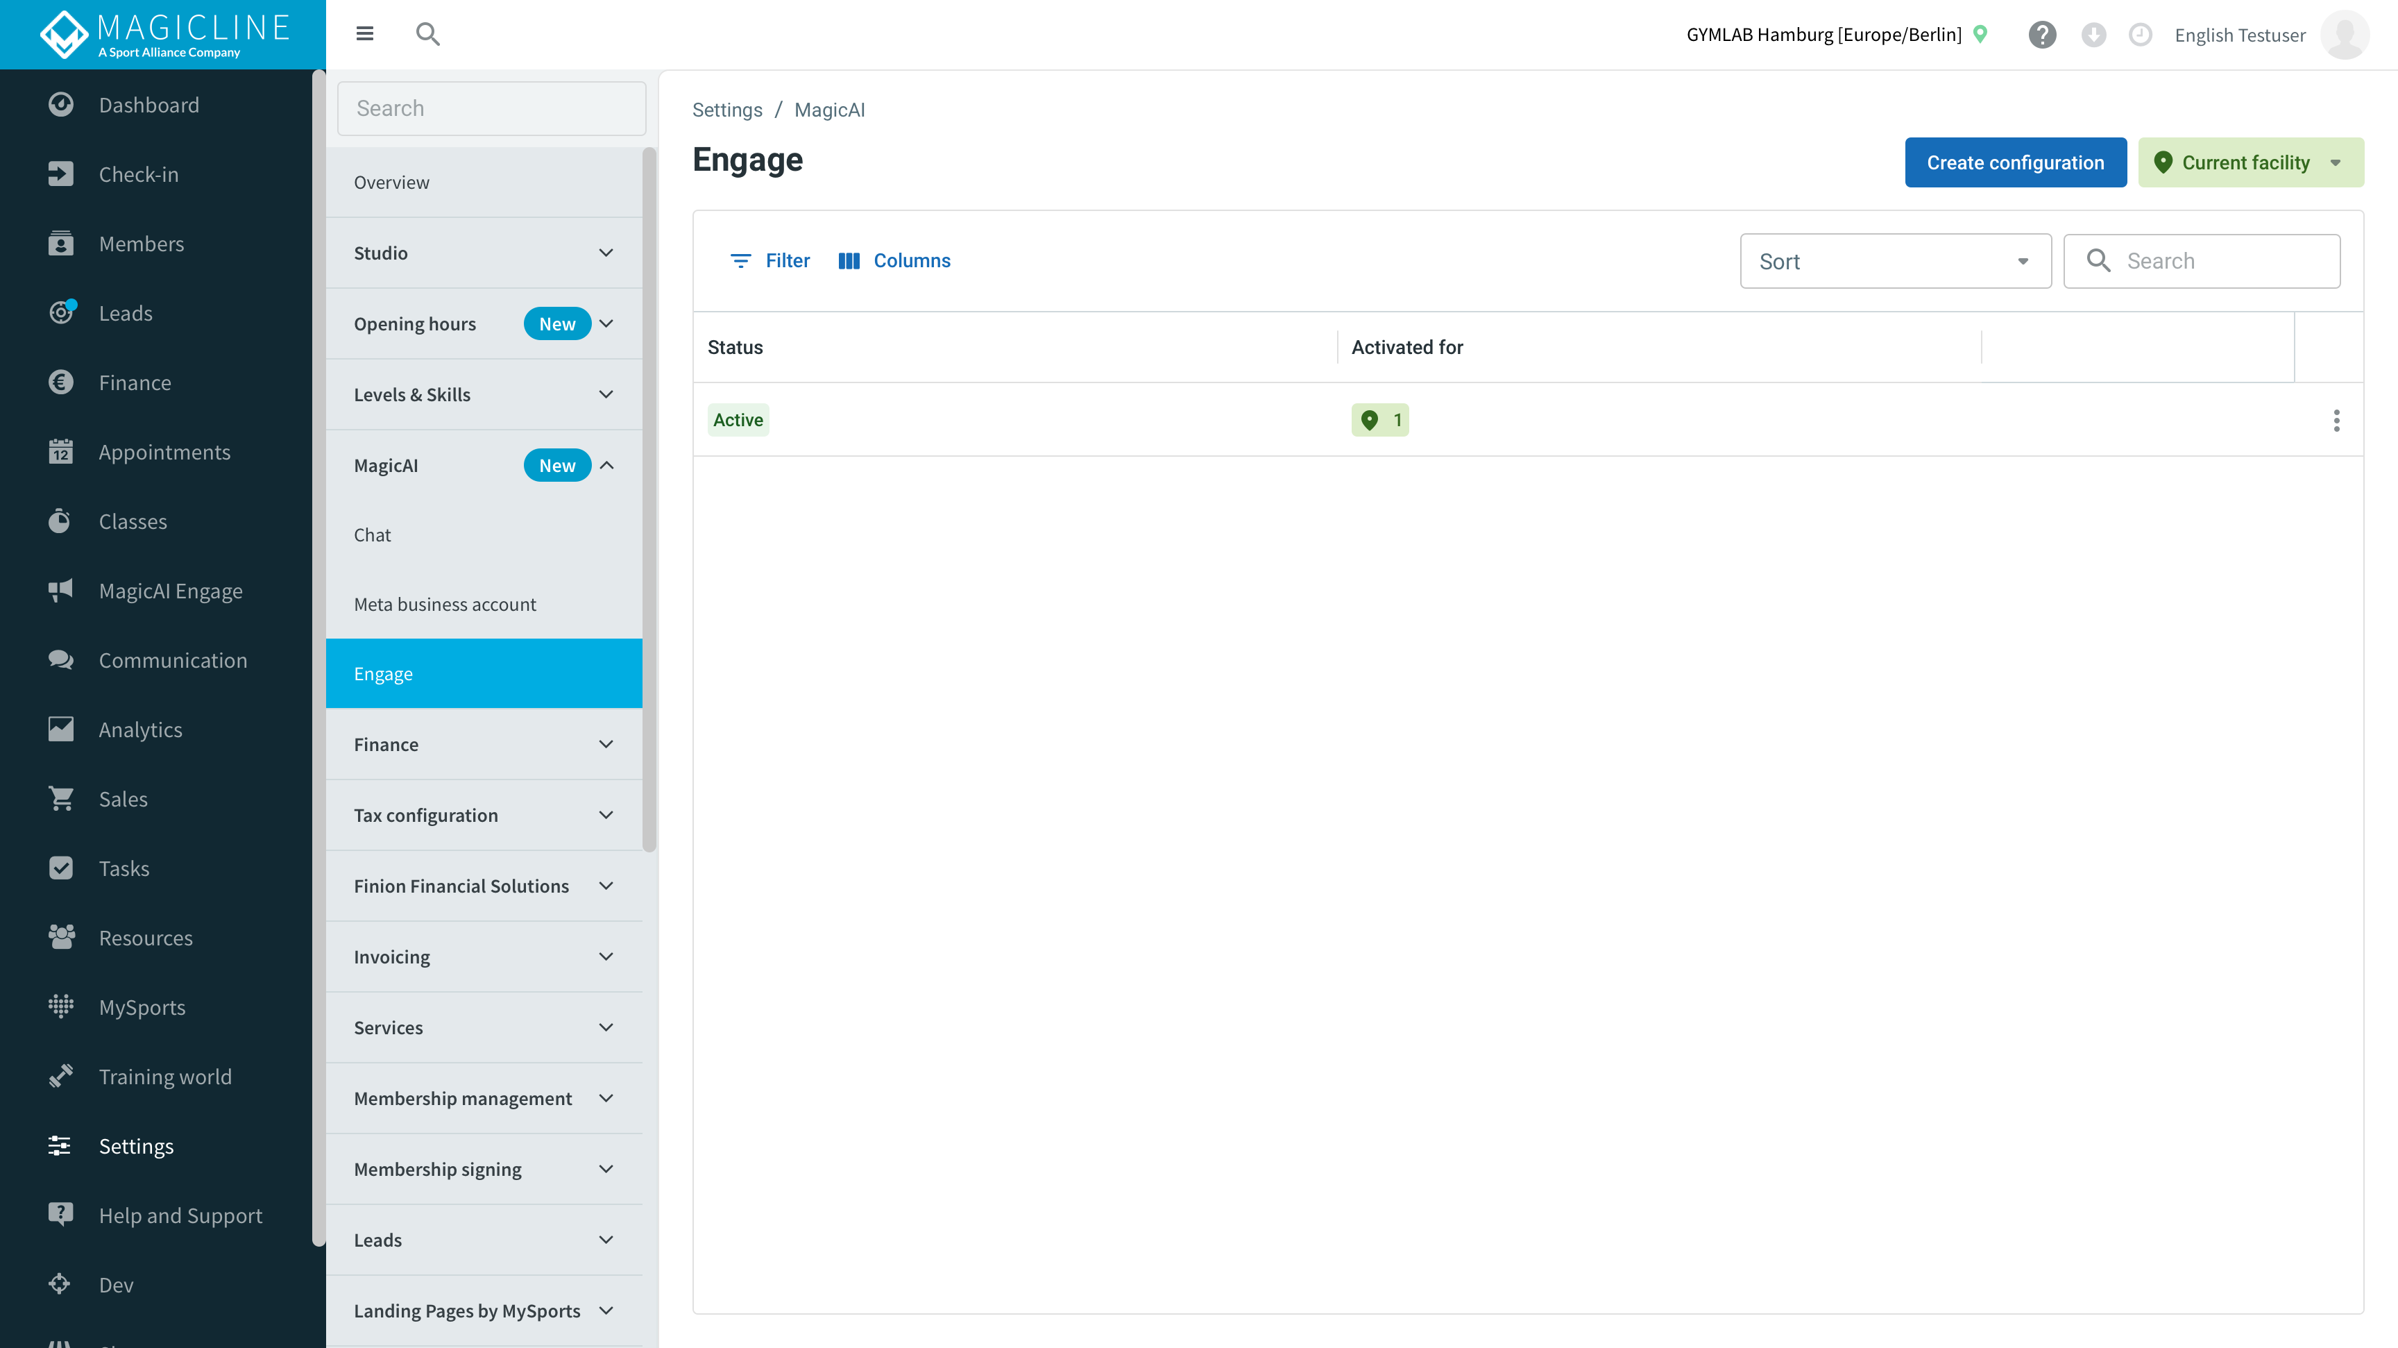Click GYMLAB Hamburg facility name
The image size is (2398, 1348).
tap(1823, 35)
